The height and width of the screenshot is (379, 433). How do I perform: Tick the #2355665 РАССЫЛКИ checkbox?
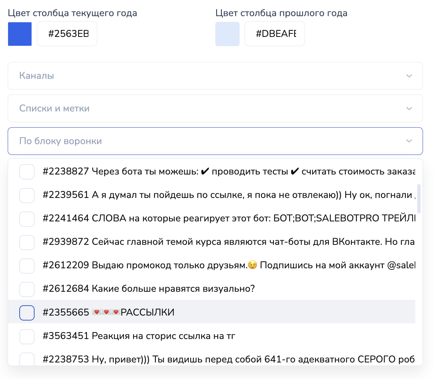tap(27, 313)
